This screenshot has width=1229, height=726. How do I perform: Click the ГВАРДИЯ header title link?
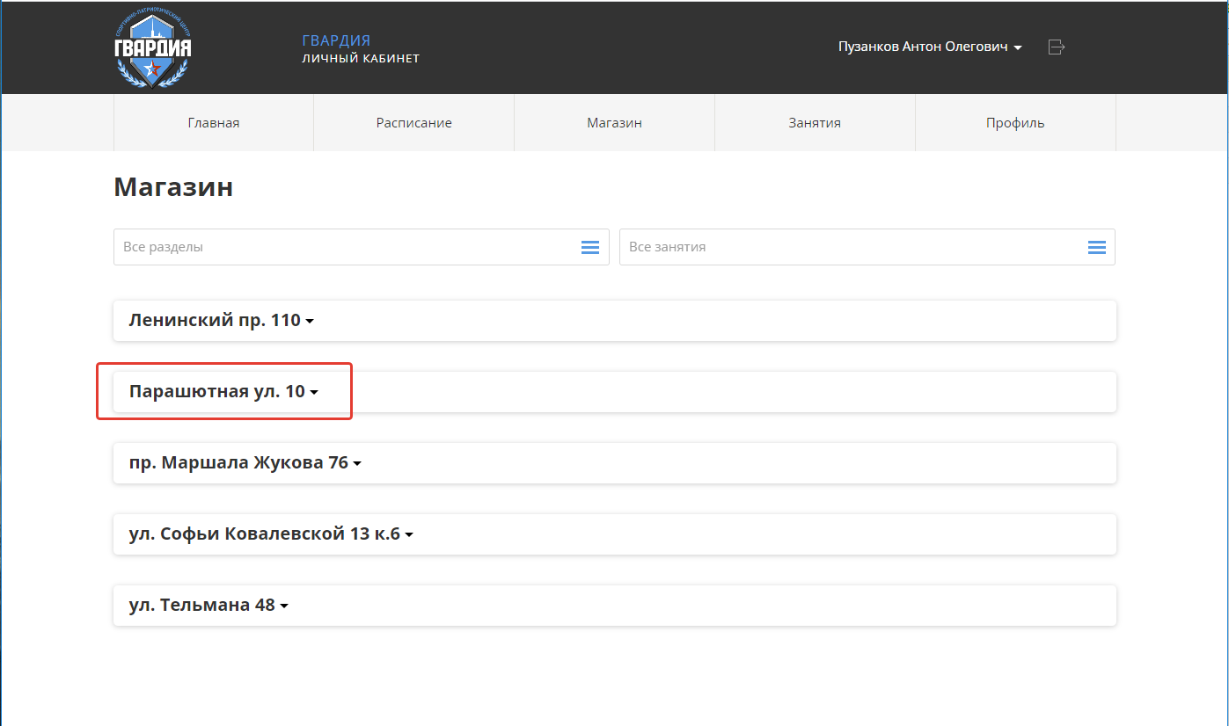pyautogui.click(x=336, y=40)
